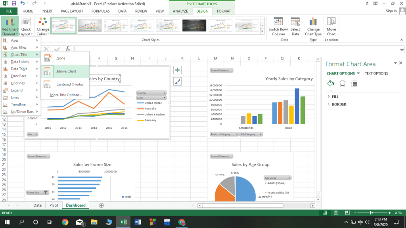Select the Above Chart title option
The image size is (406, 228).
65,71
